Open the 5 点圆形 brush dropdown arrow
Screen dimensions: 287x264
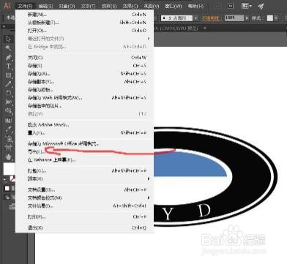coord(196,18)
